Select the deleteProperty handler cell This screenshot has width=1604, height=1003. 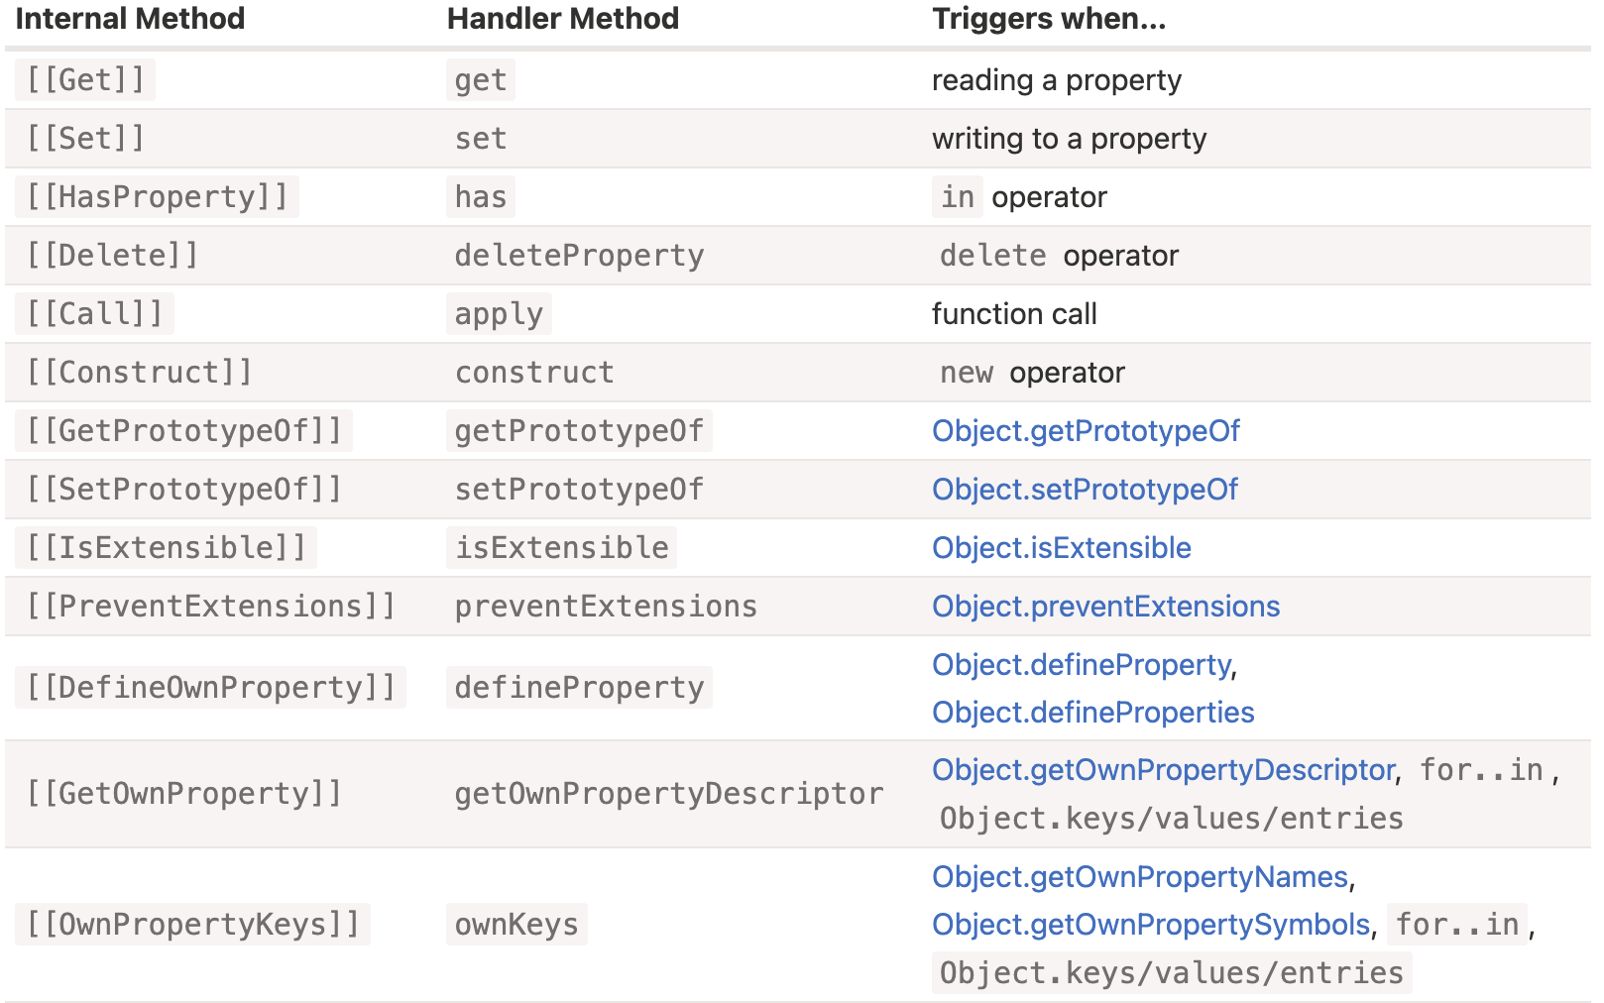(x=579, y=256)
